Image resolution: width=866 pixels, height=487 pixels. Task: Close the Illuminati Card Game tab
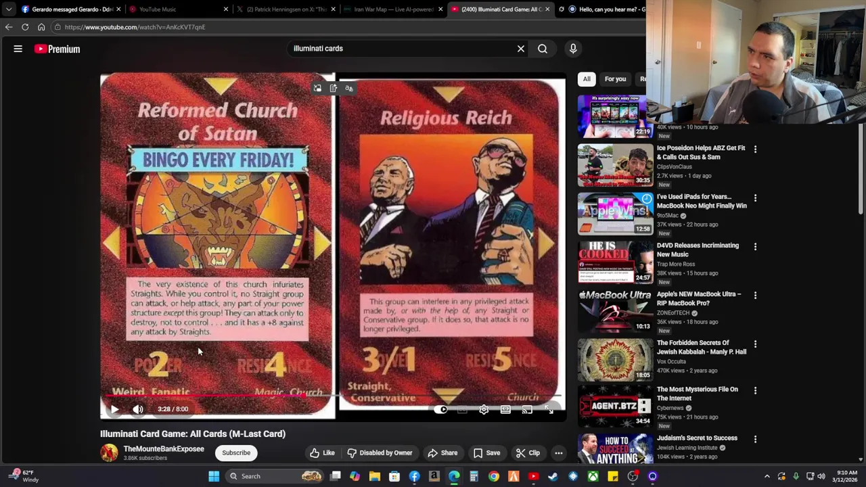click(x=547, y=9)
